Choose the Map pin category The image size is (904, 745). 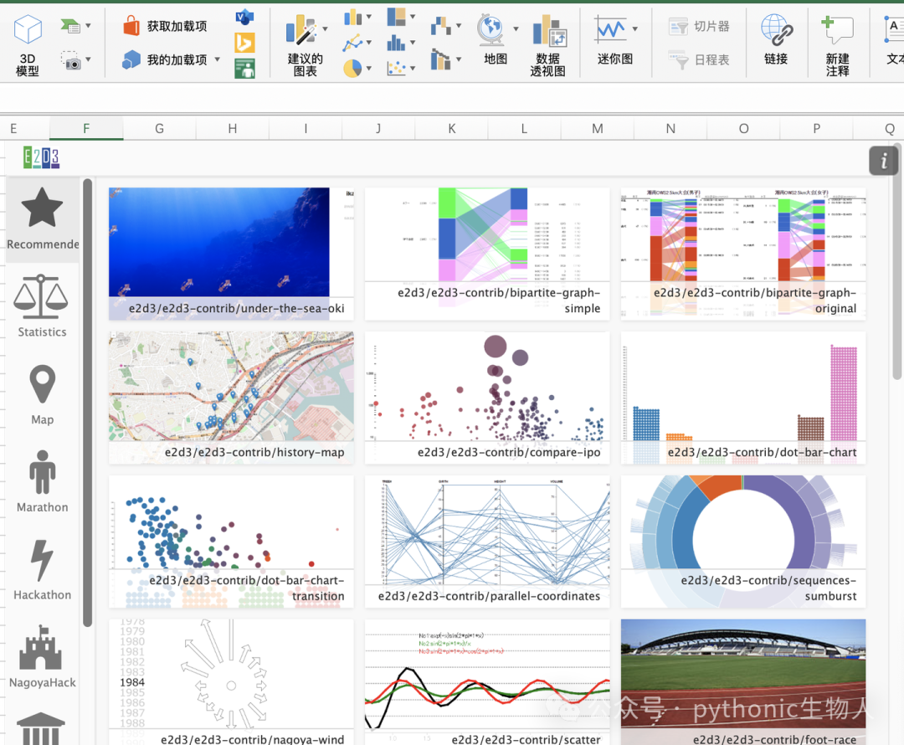coord(43,395)
